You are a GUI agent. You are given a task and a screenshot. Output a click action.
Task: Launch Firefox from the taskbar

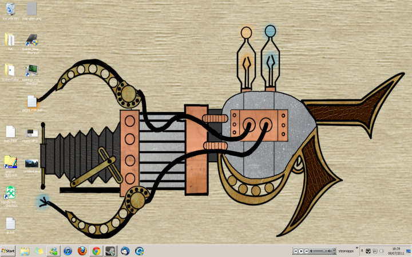pyautogui.click(x=82, y=251)
